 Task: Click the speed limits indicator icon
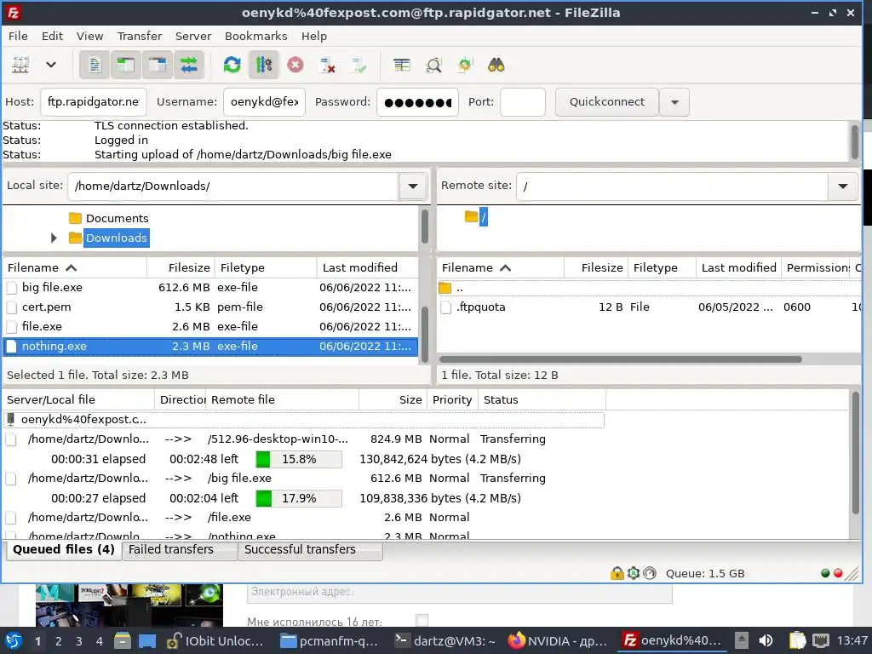tap(650, 573)
